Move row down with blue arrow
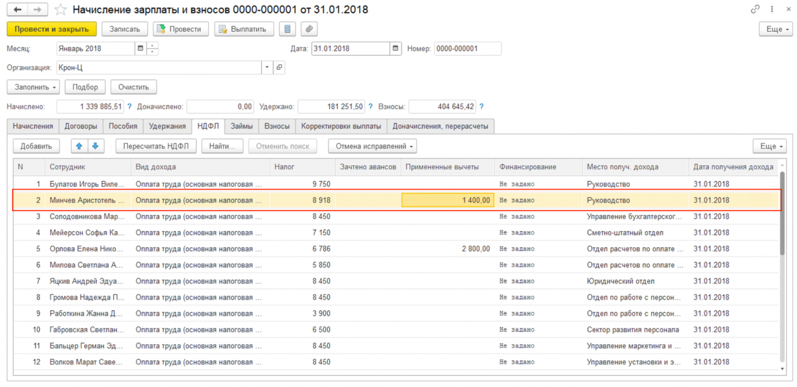The height and width of the screenshot is (387, 797). tap(95, 146)
